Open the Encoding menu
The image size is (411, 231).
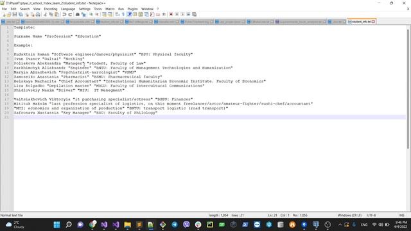51,9
